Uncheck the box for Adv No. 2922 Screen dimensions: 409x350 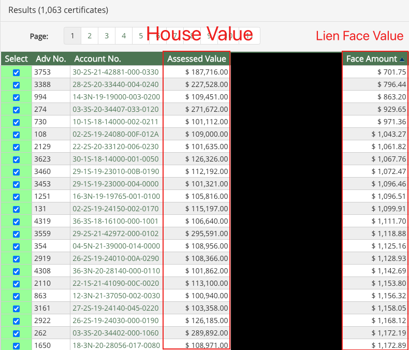point(16,321)
